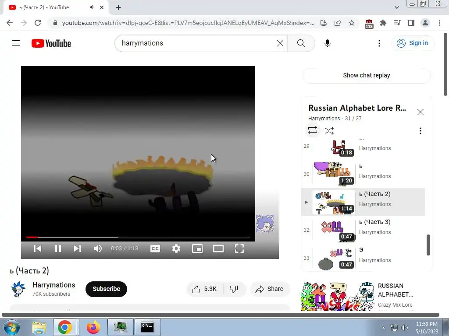Open the Chrome extensions puzzle menu
This screenshot has height=336, width=449.
coord(383,23)
